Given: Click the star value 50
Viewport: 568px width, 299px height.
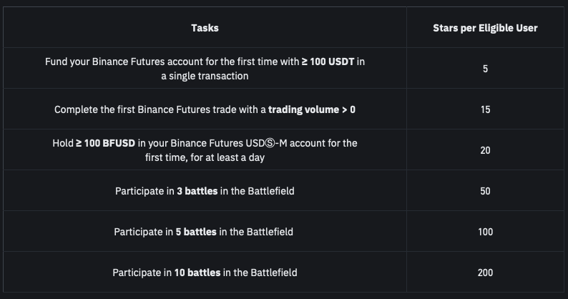Looking at the screenshot, I should click(485, 191).
